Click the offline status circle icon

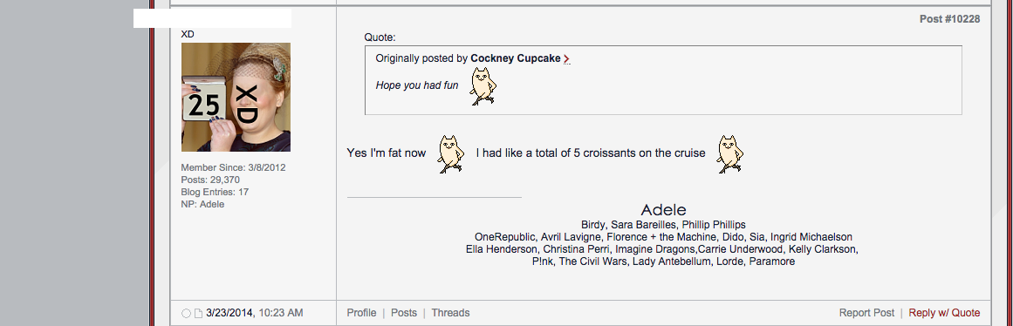(186, 313)
